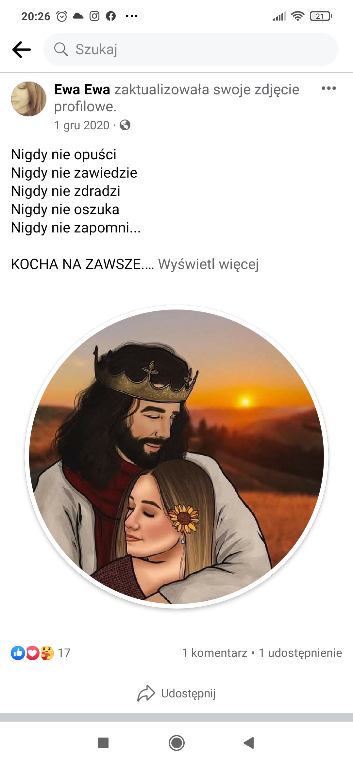Image resolution: width=353 pixels, height=764 pixels.
Task: Open the 17 reactions count list
Action: pyautogui.click(x=64, y=653)
